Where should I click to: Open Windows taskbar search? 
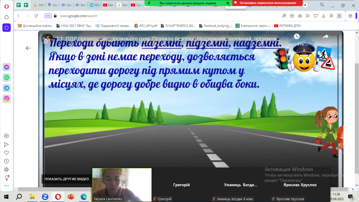(x=19, y=196)
